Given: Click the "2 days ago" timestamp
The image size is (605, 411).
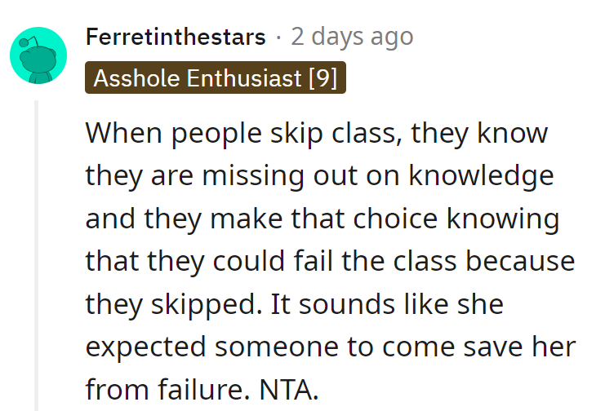Looking at the screenshot, I should (352, 37).
